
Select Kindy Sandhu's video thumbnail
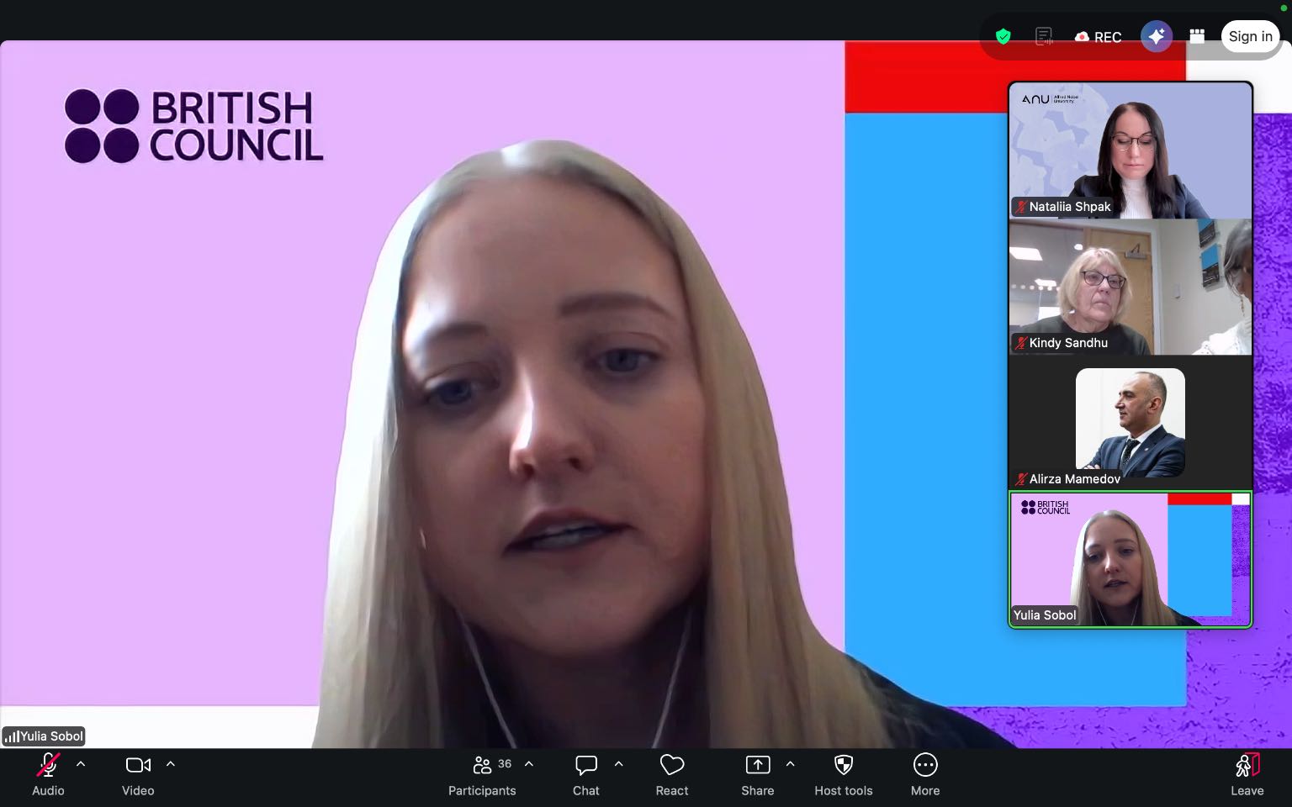click(x=1130, y=287)
